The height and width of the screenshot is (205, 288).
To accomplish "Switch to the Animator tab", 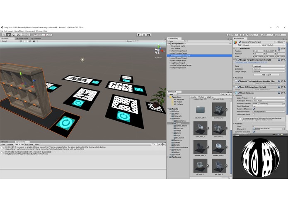I will 36,39.
